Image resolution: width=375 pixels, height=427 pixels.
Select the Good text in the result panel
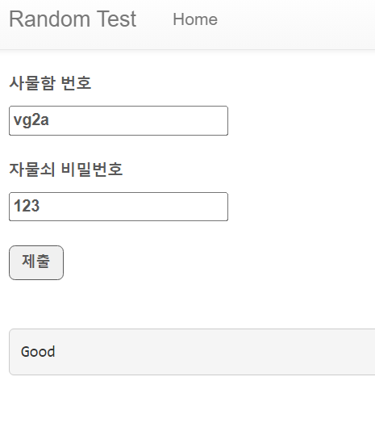pos(38,352)
